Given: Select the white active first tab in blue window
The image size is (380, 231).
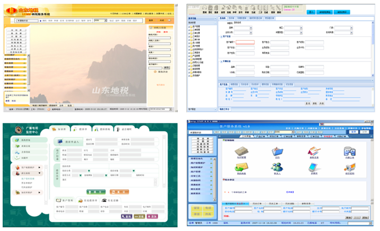Looking at the screenshot, I should pos(247,136).
